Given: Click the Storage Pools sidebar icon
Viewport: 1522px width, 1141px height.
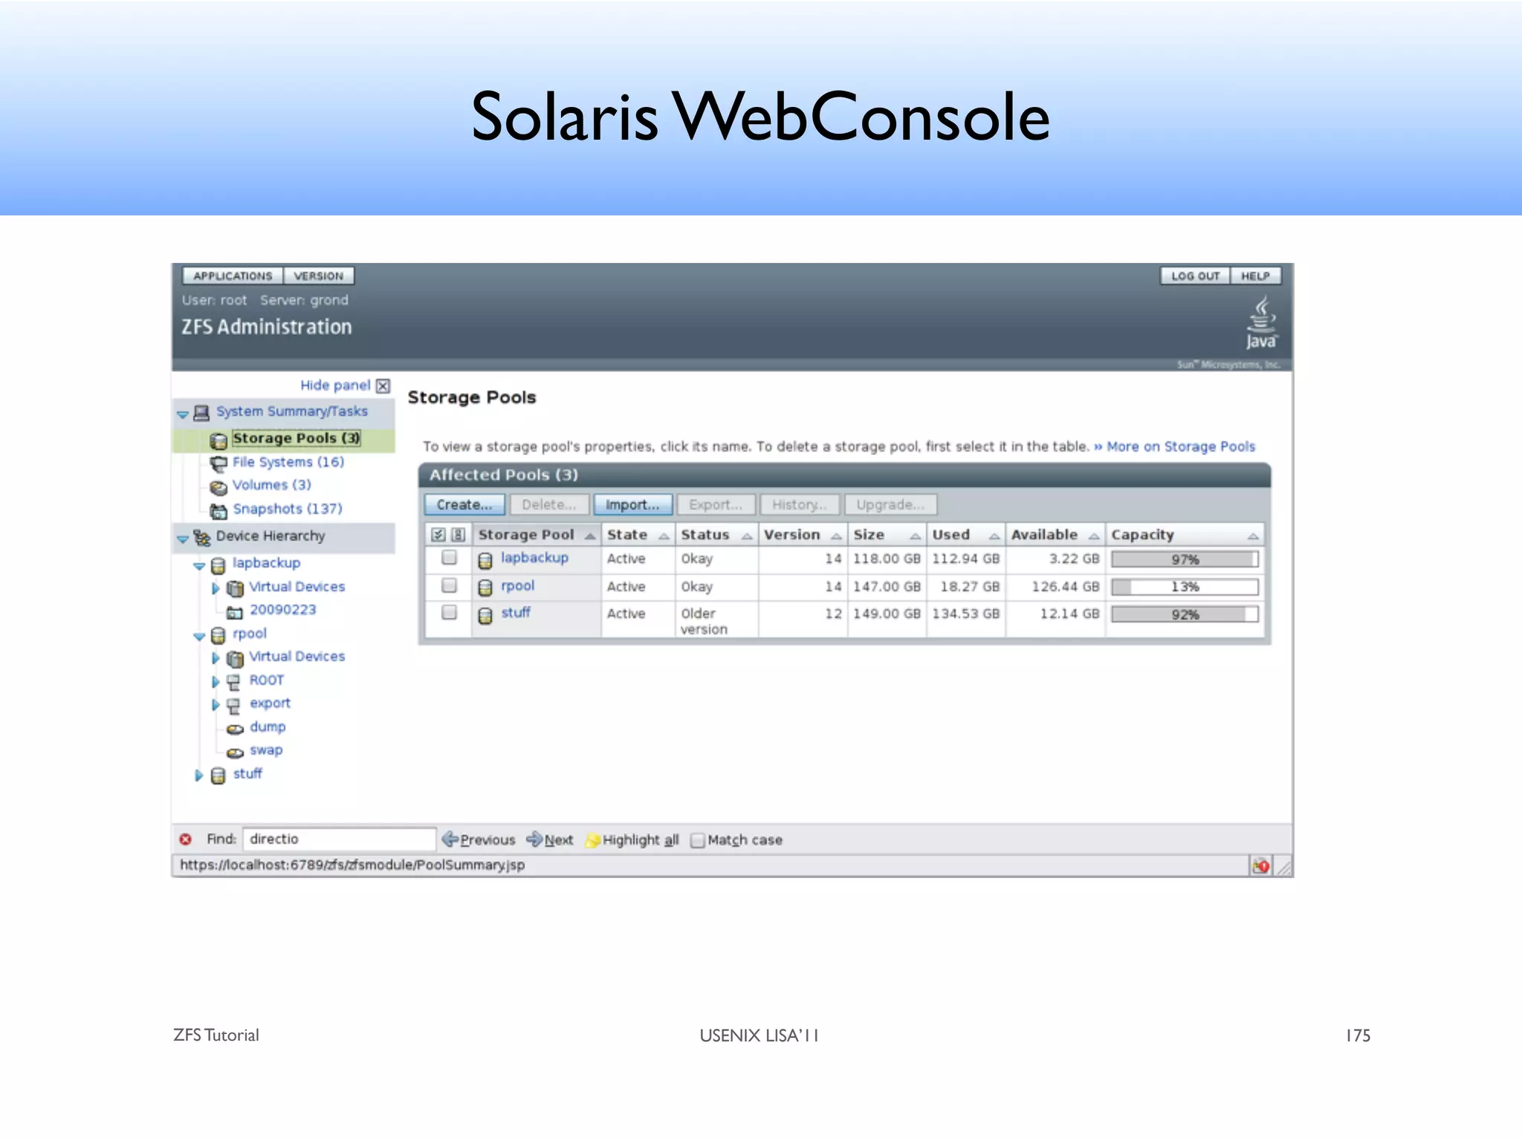Looking at the screenshot, I should [218, 441].
